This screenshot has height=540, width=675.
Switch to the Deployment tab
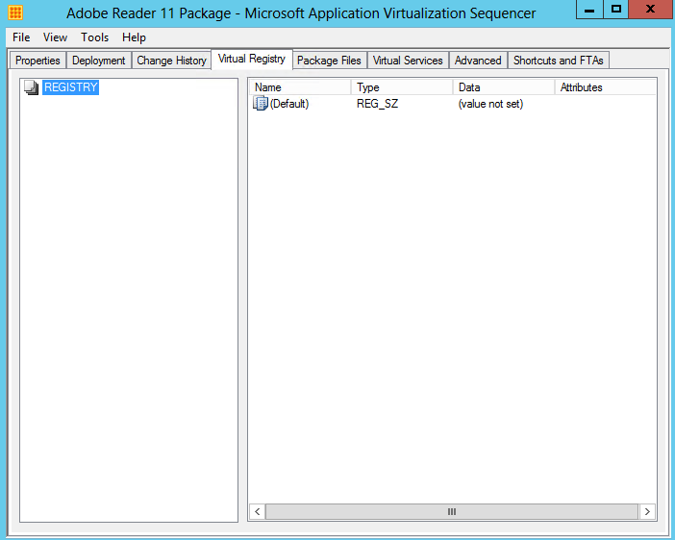(99, 61)
